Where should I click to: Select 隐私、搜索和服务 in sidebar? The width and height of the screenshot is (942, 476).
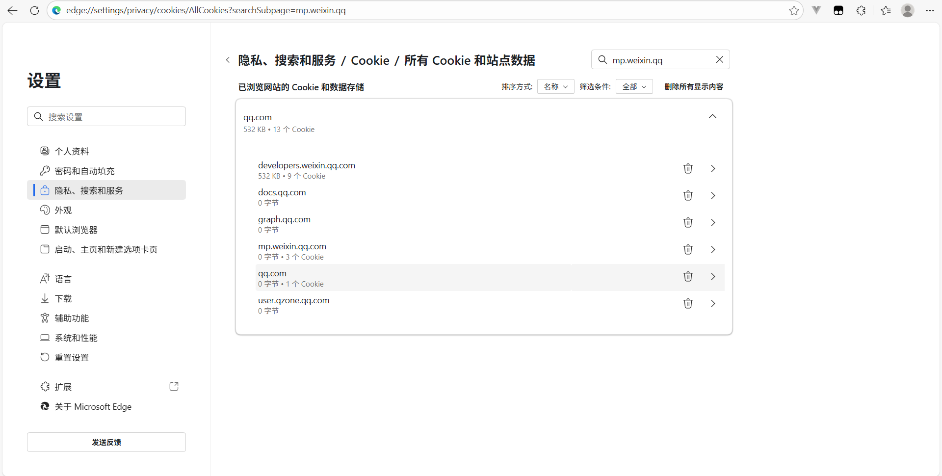click(x=106, y=190)
